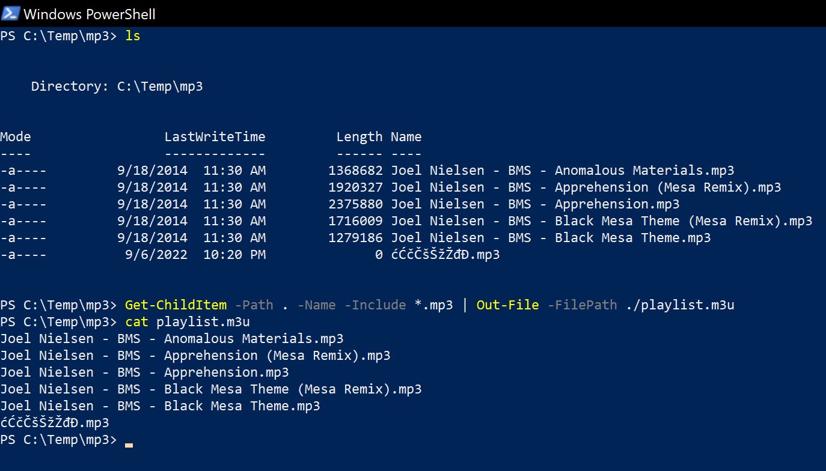Click the Length column header
This screenshot has width=826, height=471.
pos(359,137)
